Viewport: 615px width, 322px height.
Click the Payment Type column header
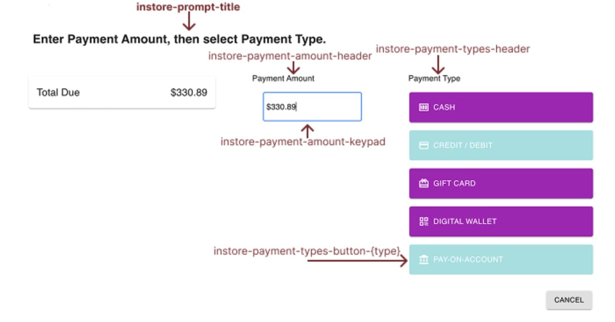click(x=434, y=78)
